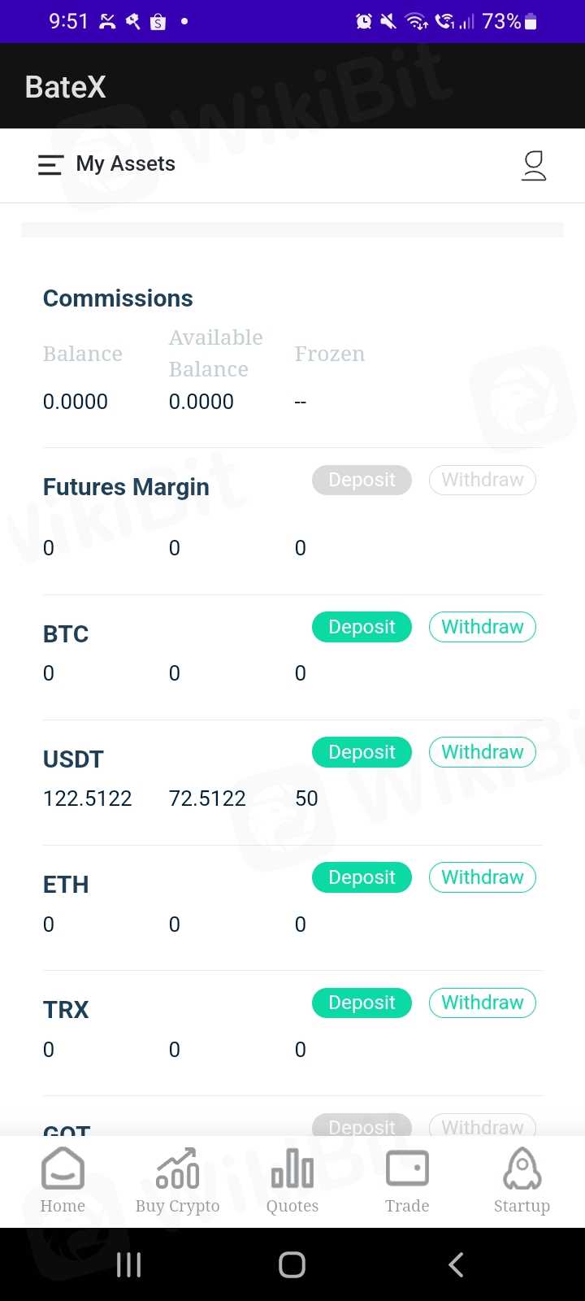Tap the USDT Withdraw button
The height and width of the screenshot is (1301, 585).
pos(482,752)
